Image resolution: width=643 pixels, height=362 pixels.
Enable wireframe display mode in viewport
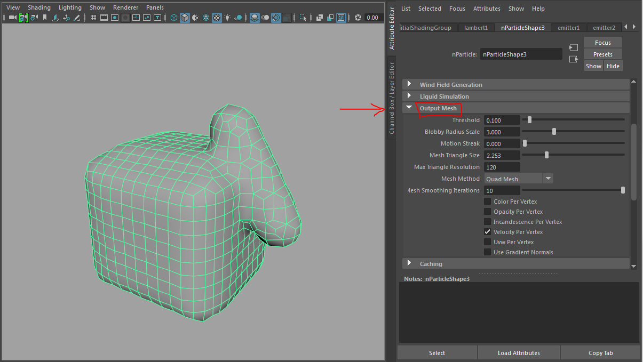point(173,18)
